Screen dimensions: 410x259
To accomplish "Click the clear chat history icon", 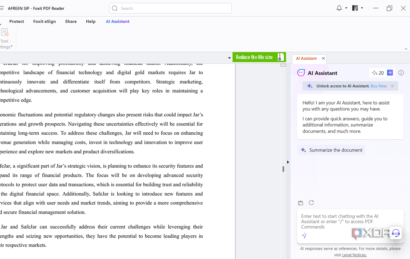I will tap(301, 203).
